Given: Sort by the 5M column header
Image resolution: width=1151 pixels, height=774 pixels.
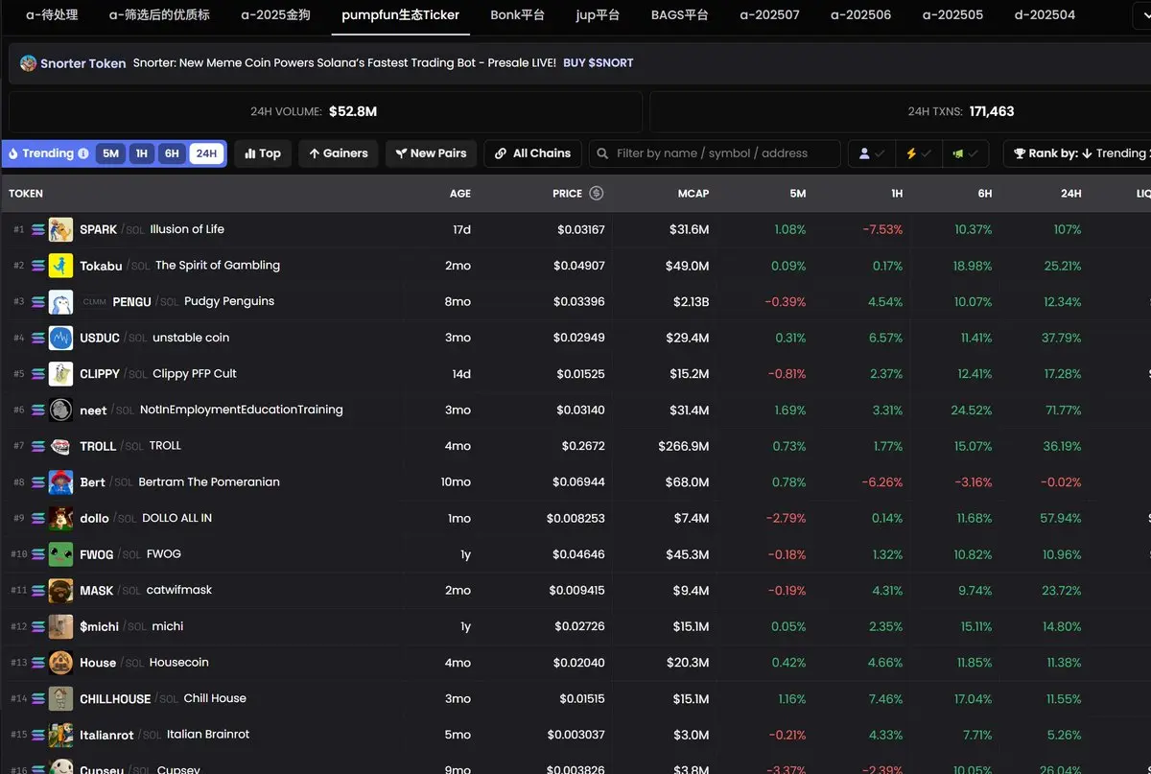Looking at the screenshot, I should click(798, 194).
